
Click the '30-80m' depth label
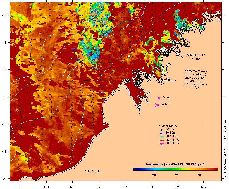click(x=170, y=133)
